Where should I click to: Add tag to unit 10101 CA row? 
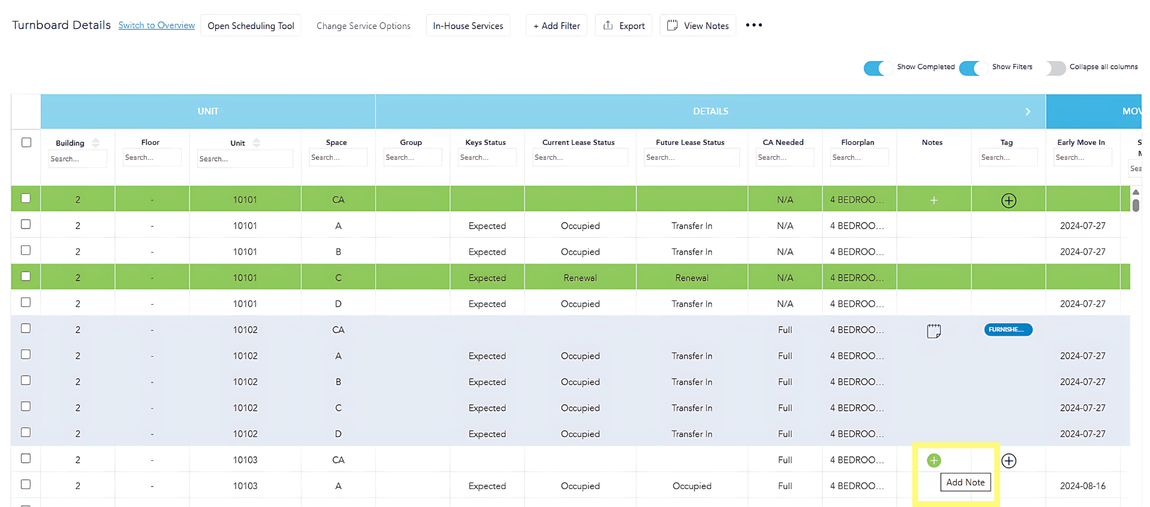tap(1008, 201)
